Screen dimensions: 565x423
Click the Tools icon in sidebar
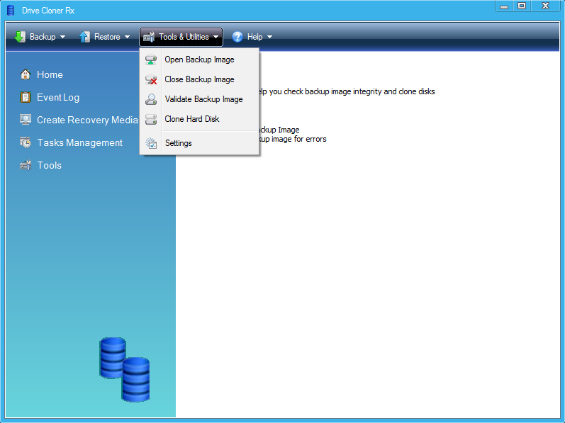26,165
